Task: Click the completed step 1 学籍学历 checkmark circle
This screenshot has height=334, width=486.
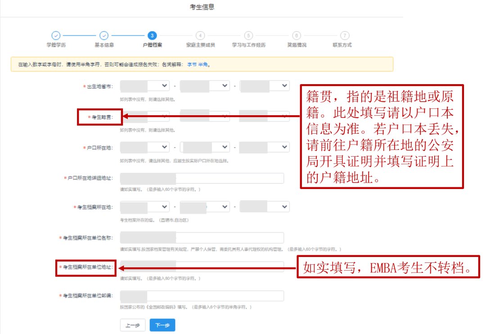Action: click(56, 36)
